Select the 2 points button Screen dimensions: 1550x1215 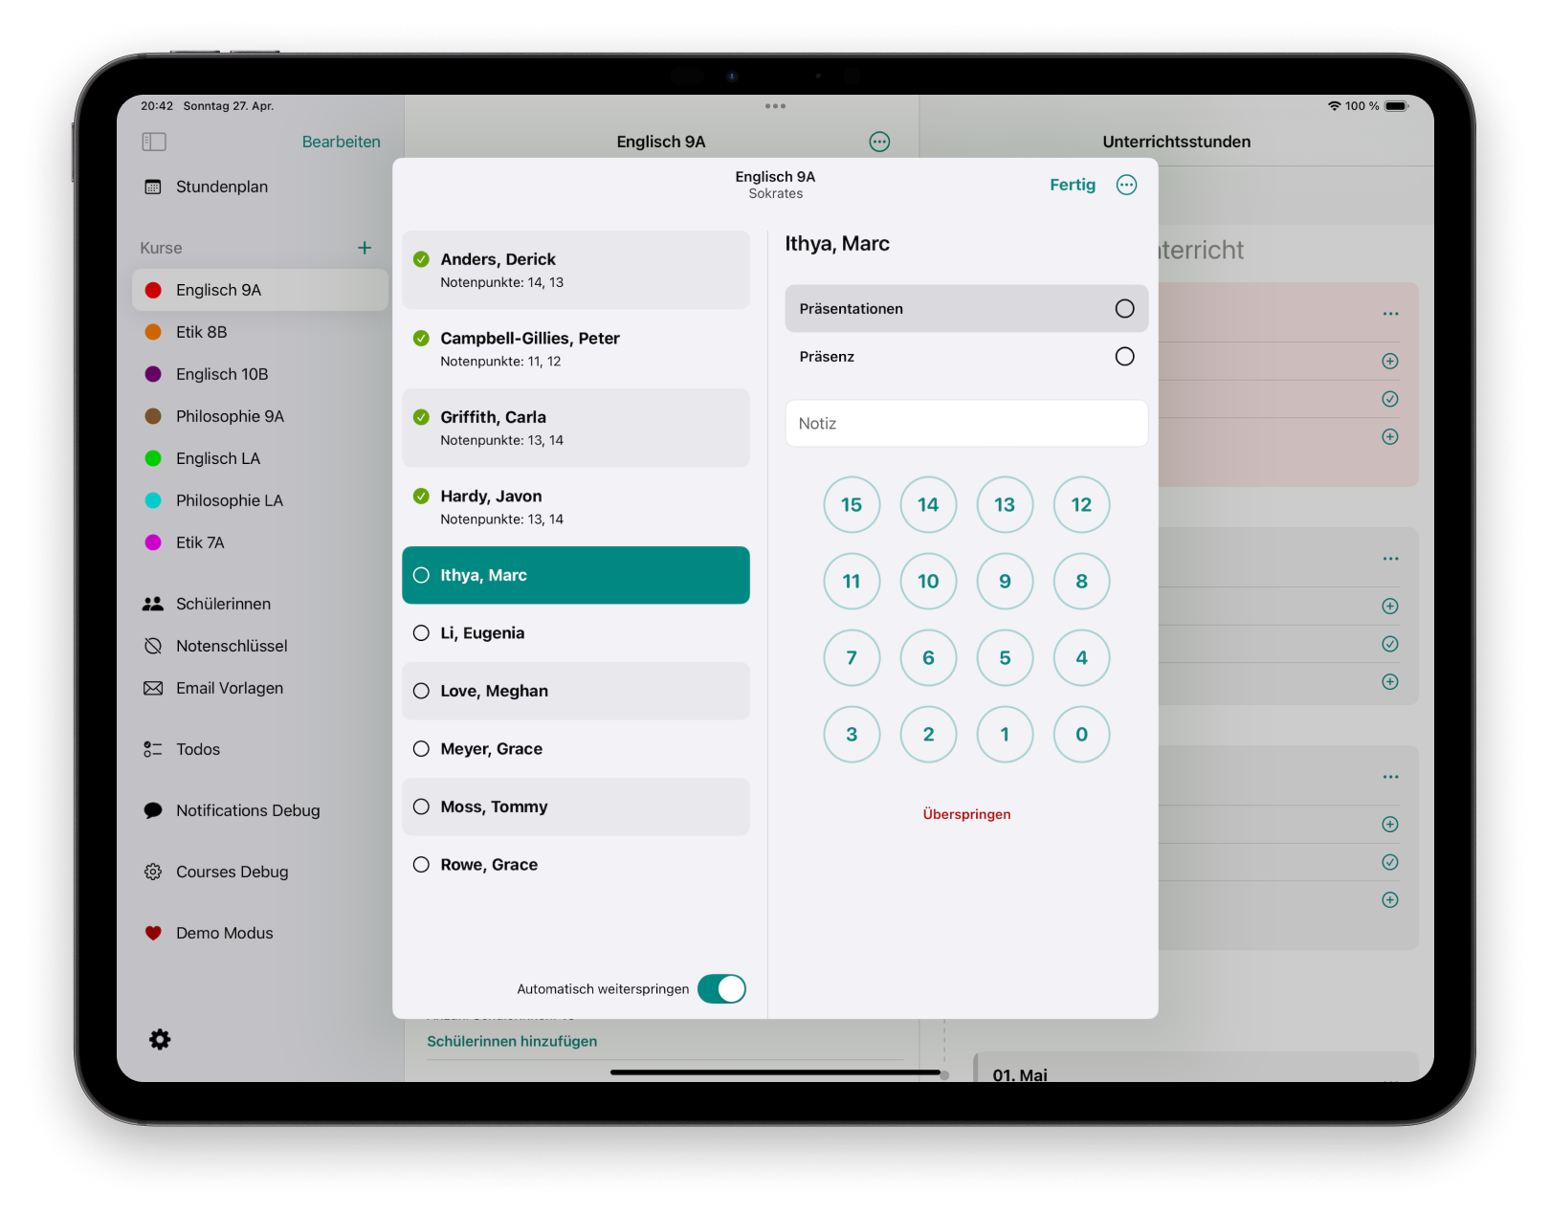coord(928,734)
